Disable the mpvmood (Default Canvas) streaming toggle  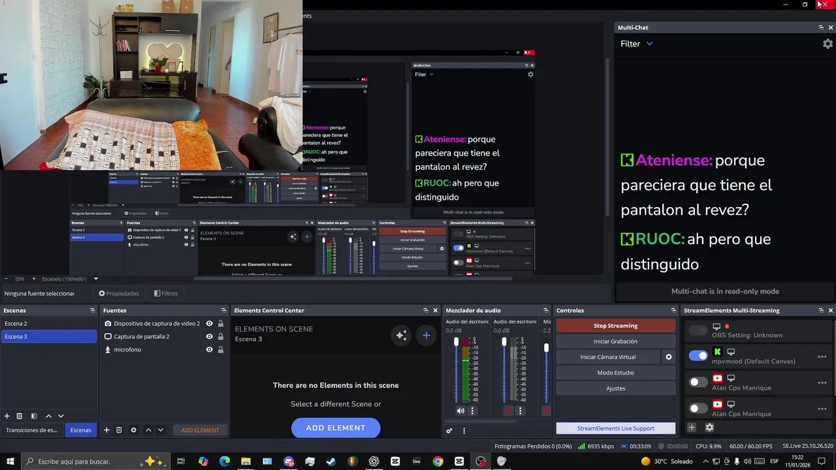pyautogui.click(x=698, y=356)
